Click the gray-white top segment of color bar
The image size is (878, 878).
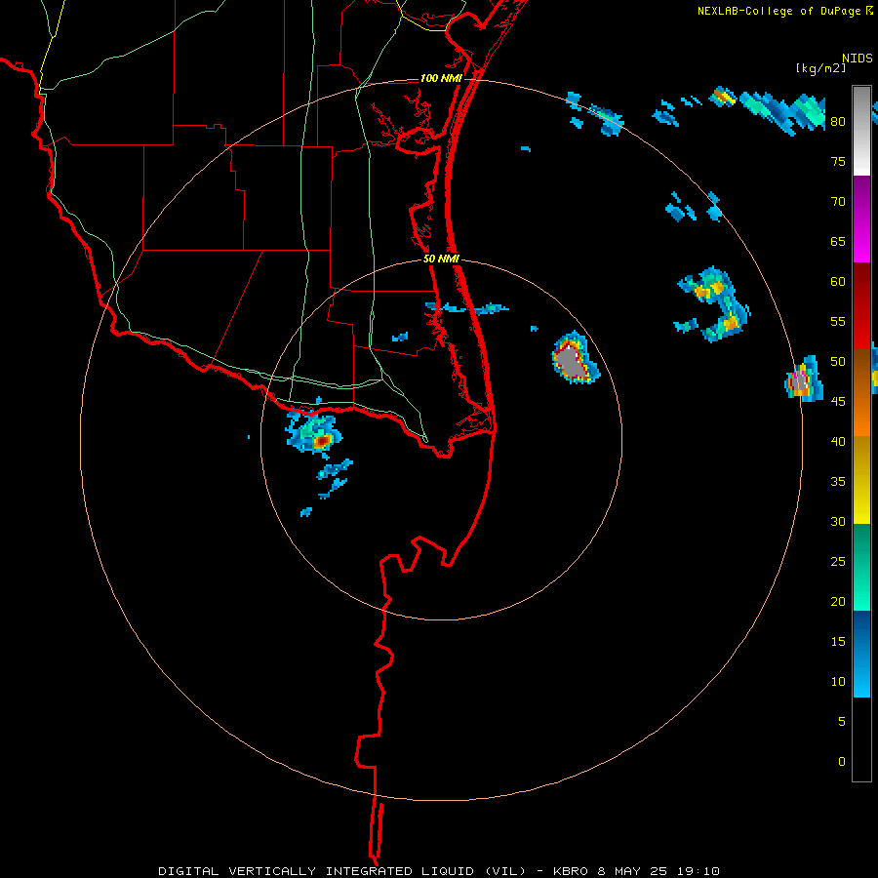click(x=861, y=131)
